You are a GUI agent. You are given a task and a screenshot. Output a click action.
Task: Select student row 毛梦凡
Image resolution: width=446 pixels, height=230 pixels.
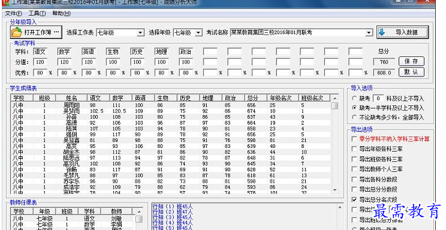point(171,175)
